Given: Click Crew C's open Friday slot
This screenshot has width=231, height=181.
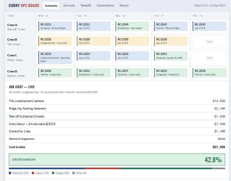Looking at the screenshot, I should pyautogui.click(x=209, y=58).
